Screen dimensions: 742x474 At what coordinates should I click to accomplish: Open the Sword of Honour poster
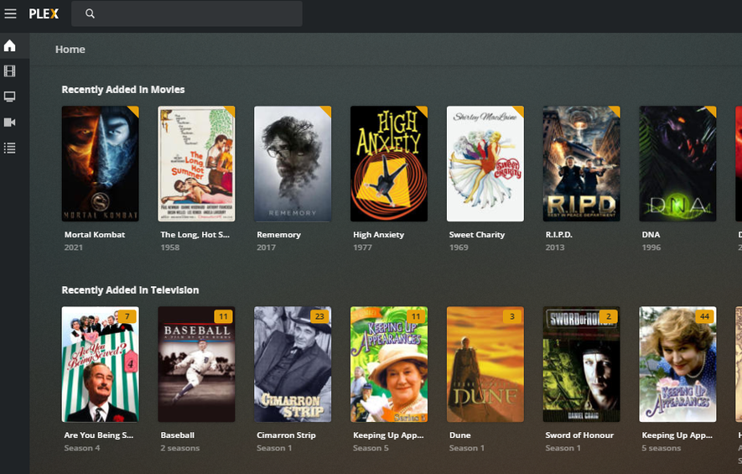[x=582, y=364]
